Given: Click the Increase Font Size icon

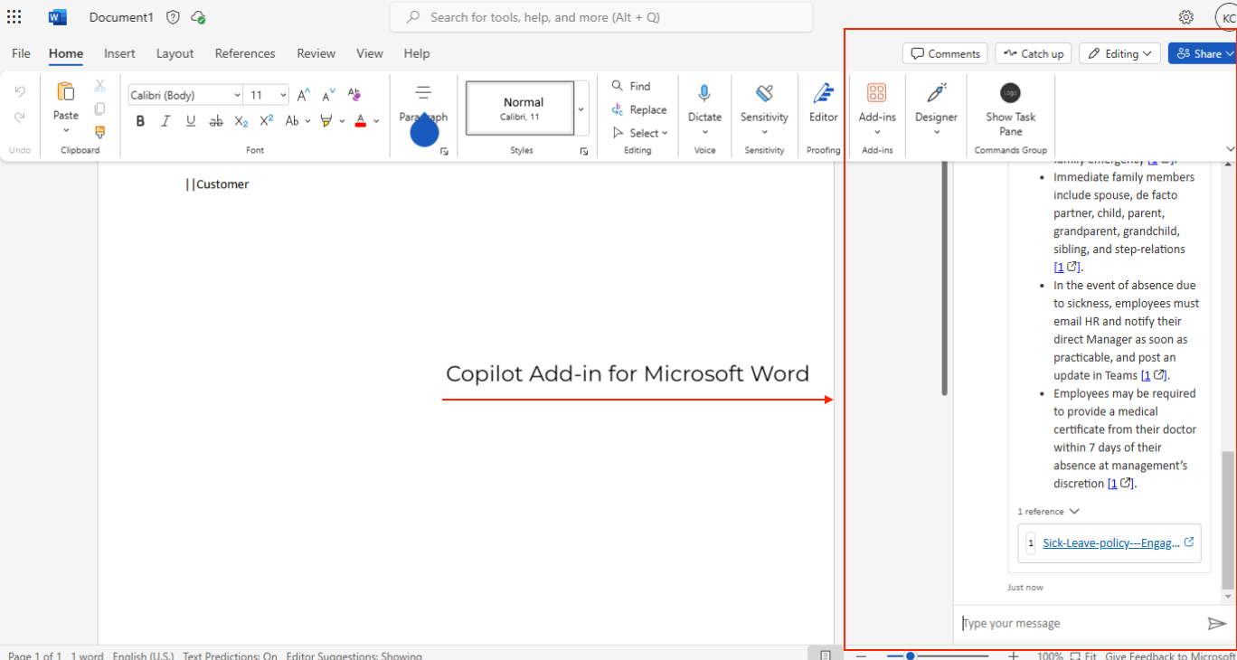Looking at the screenshot, I should [x=304, y=94].
